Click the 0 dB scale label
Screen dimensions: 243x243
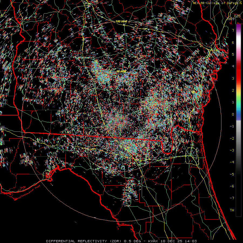click(x=233, y=114)
